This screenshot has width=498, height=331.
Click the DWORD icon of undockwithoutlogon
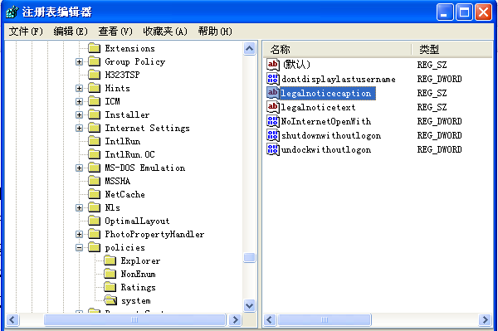273,149
